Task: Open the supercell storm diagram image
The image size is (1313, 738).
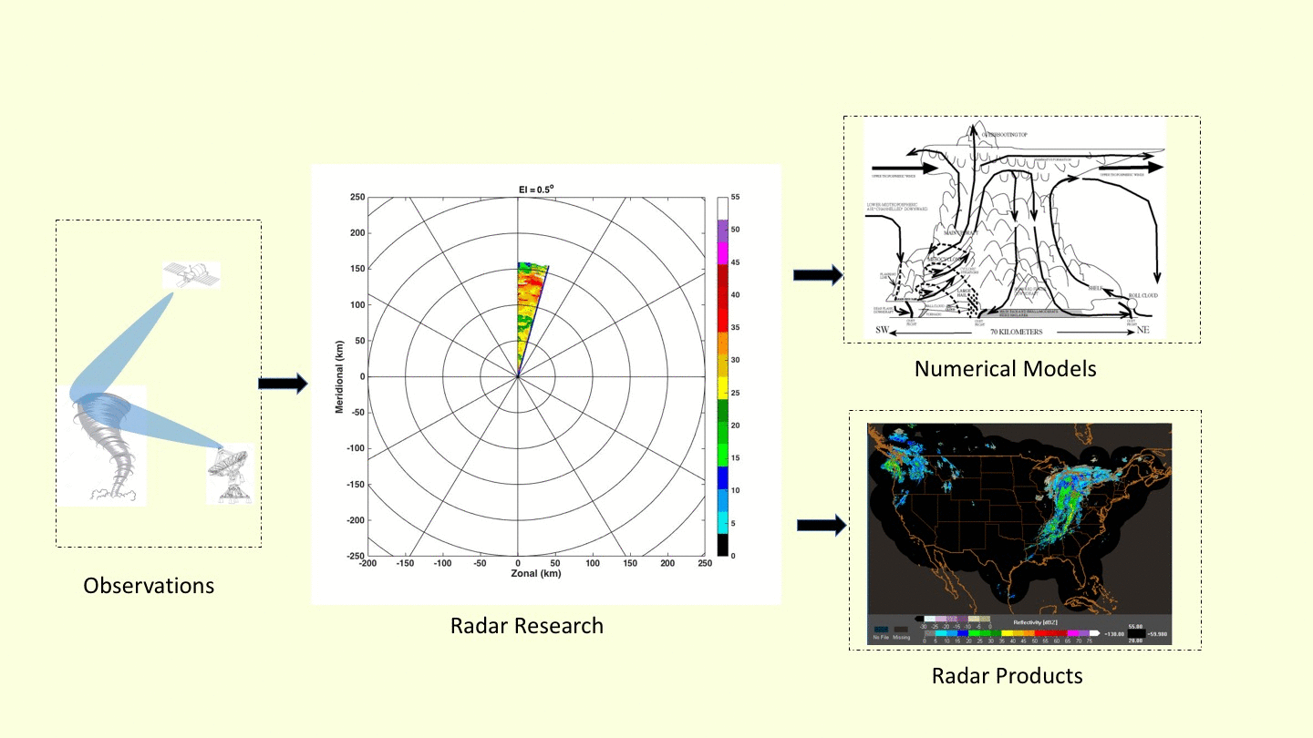Action: (x=1017, y=228)
